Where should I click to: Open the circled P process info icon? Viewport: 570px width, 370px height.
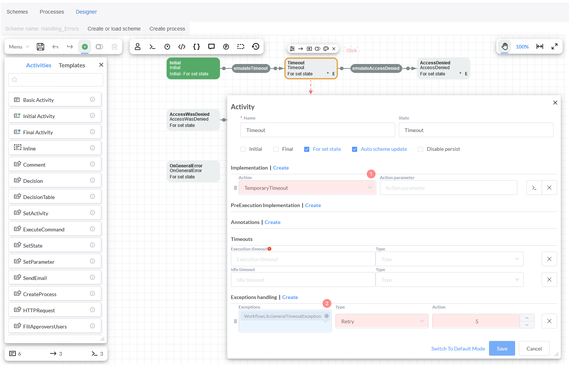[x=226, y=47]
